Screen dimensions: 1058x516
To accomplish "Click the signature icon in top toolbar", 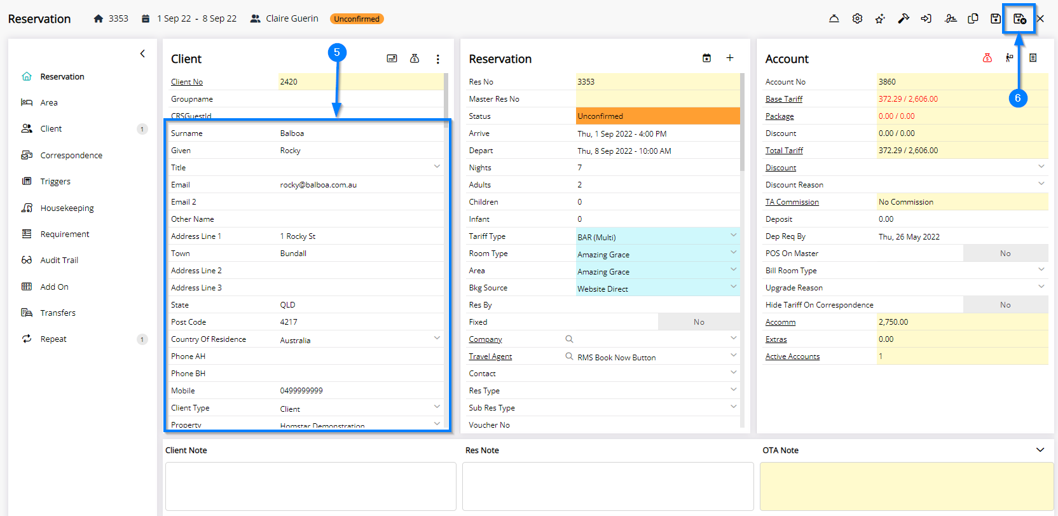I will [951, 19].
